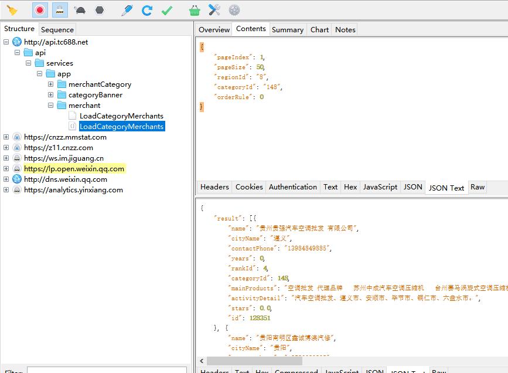Click the globe icon beside http://api.tc688.net
The image size is (508, 373).
pyautogui.click(x=17, y=42)
